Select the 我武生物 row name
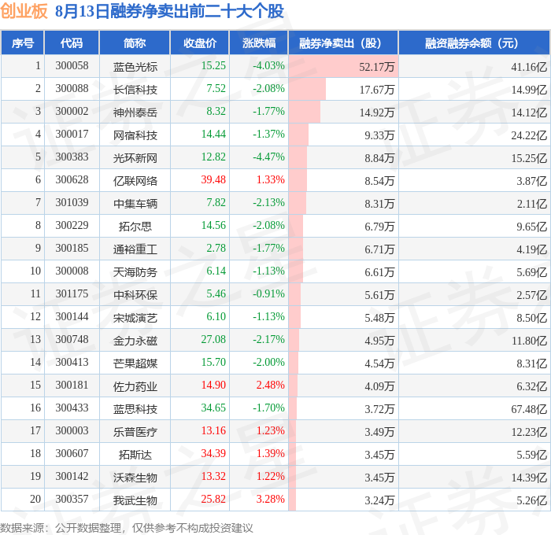 (135, 500)
